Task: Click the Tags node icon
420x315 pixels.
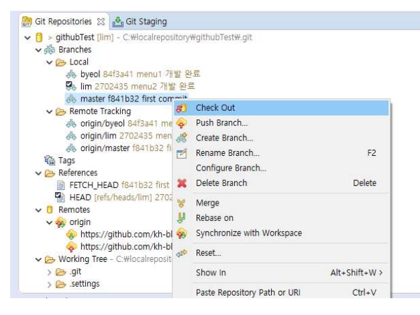Action: [50, 161]
